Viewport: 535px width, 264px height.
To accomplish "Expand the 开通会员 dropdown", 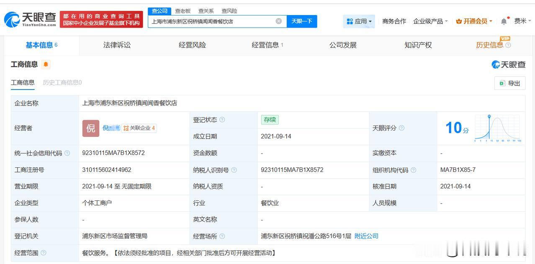I will tap(474, 21).
